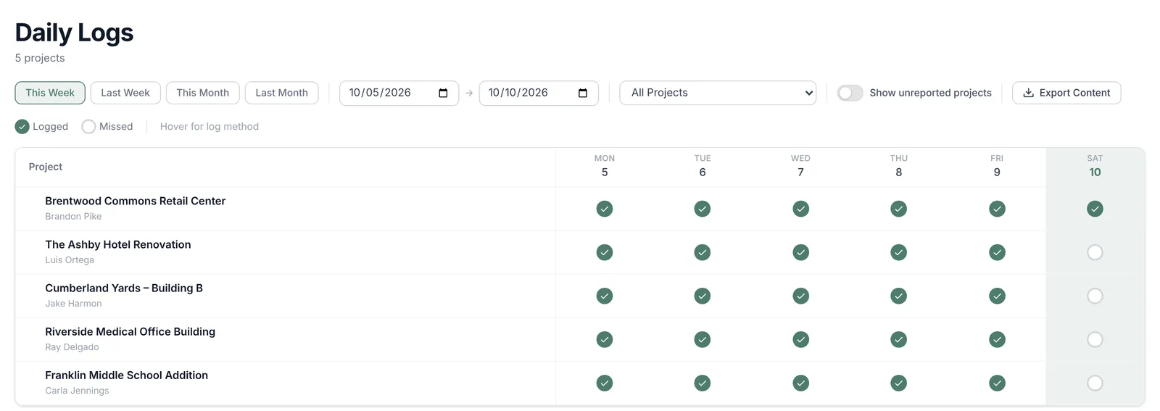Click superintendent name Jake Harmon
1160x411 pixels.
click(73, 303)
